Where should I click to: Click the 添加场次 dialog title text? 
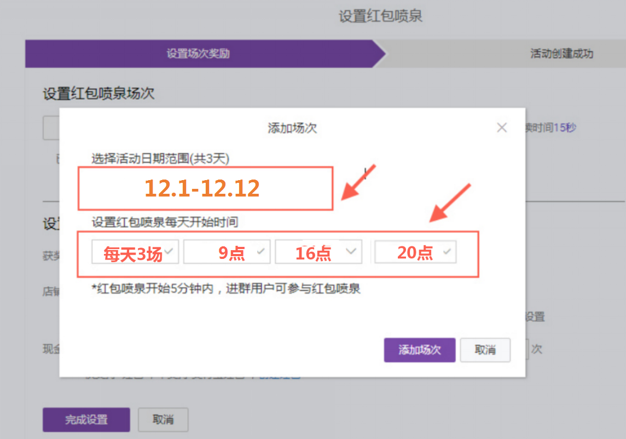pyautogui.click(x=292, y=128)
